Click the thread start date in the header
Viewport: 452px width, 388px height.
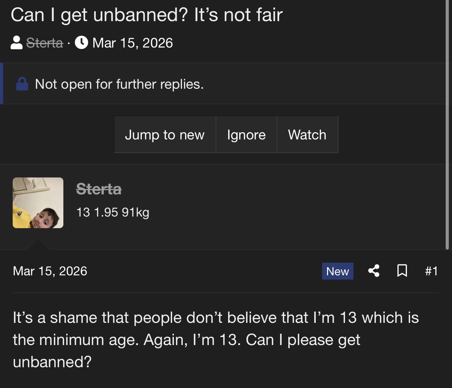(x=133, y=43)
